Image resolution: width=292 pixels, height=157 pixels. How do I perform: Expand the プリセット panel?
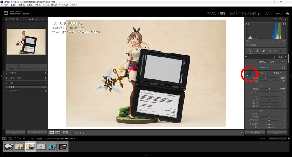(x=7, y=73)
